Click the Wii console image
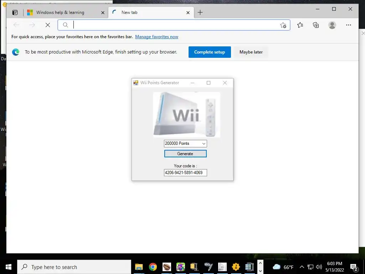The image size is (365, 274). 186,115
